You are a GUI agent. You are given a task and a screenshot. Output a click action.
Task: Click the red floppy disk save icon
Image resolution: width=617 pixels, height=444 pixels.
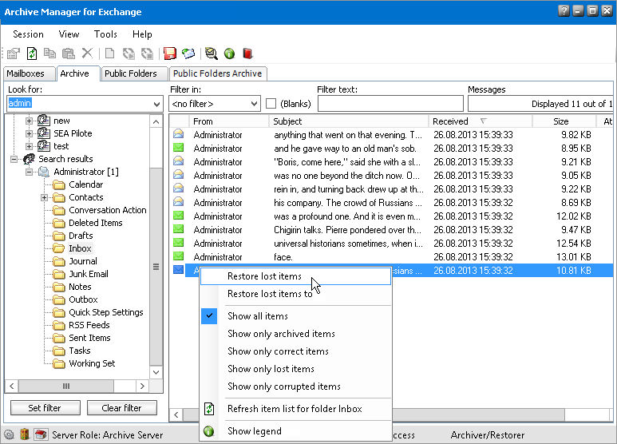click(170, 54)
